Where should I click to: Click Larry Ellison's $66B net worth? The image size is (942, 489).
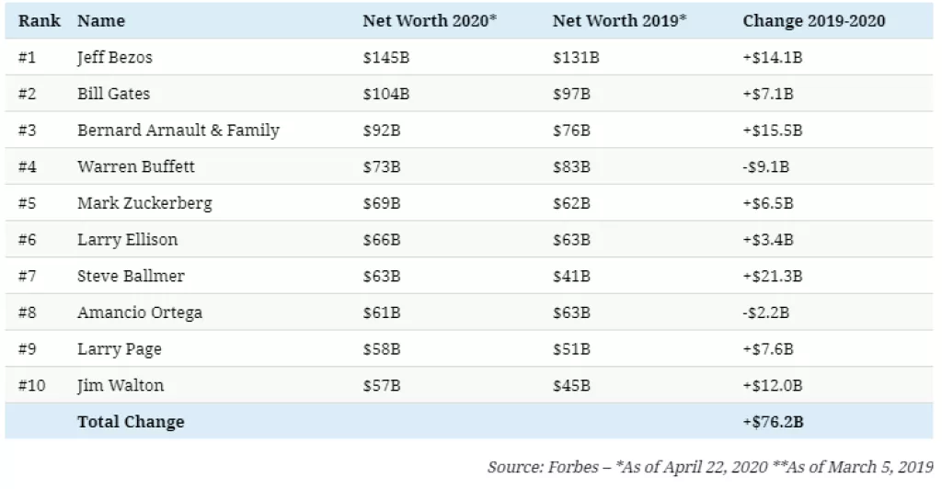pos(381,240)
